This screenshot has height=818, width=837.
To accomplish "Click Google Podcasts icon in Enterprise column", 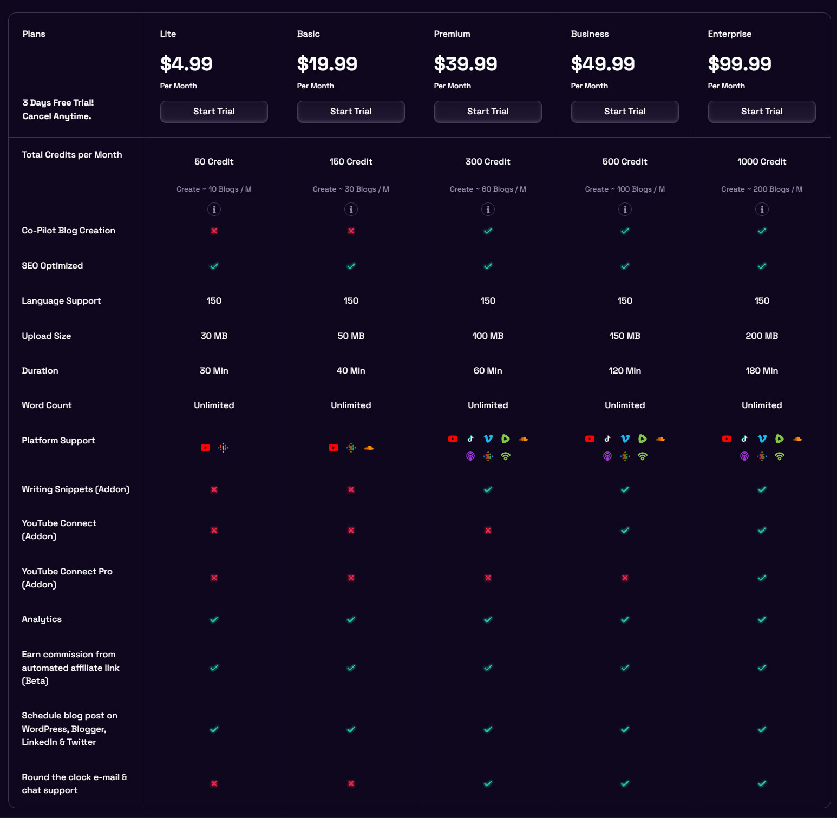I will point(762,456).
